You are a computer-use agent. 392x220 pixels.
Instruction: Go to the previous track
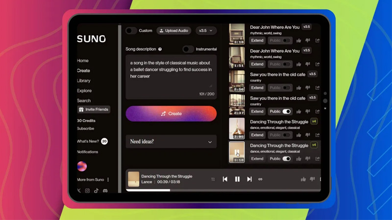[225, 179]
